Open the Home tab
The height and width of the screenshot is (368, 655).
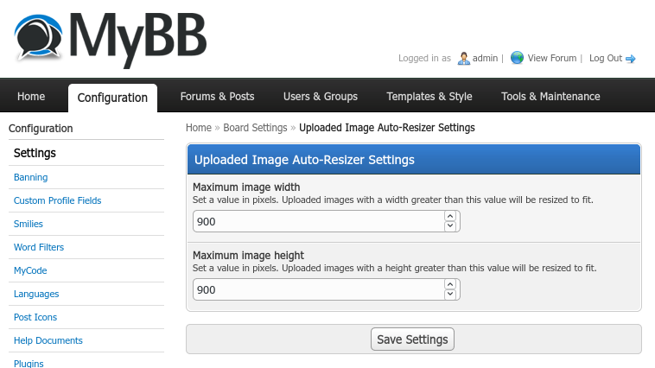click(31, 97)
